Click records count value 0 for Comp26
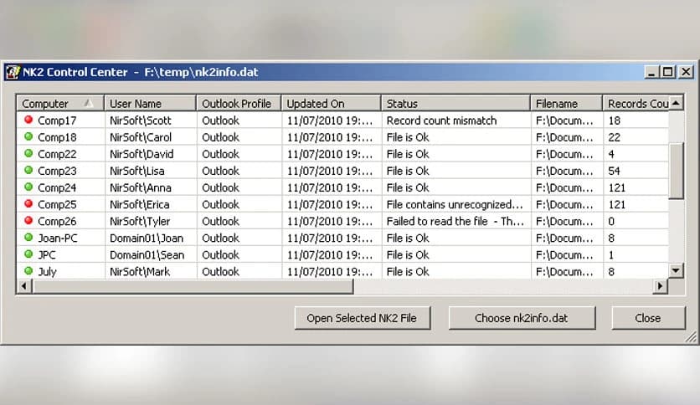 click(x=611, y=221)
